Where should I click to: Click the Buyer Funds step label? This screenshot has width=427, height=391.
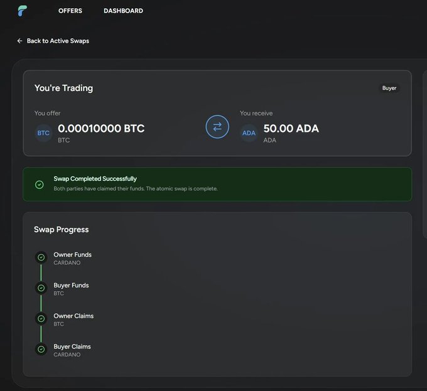point(71,285)
